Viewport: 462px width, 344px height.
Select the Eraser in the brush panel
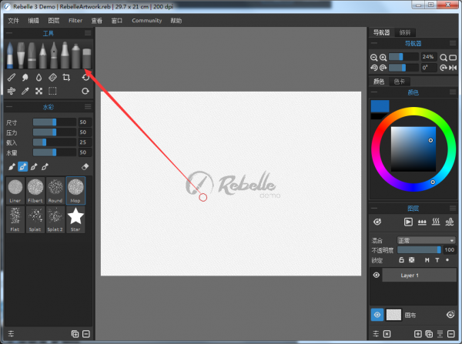tap(85, 166)
